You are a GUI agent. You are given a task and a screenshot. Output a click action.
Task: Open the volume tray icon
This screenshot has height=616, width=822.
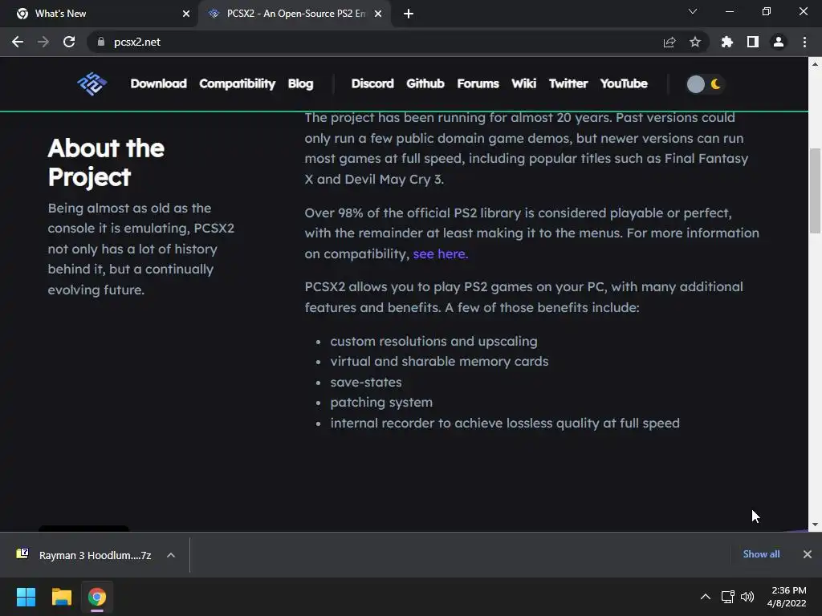point(747,597)
